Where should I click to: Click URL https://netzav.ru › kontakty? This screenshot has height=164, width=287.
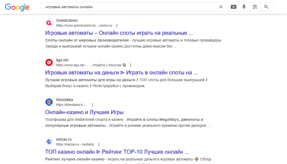click(x=75, y=144)
